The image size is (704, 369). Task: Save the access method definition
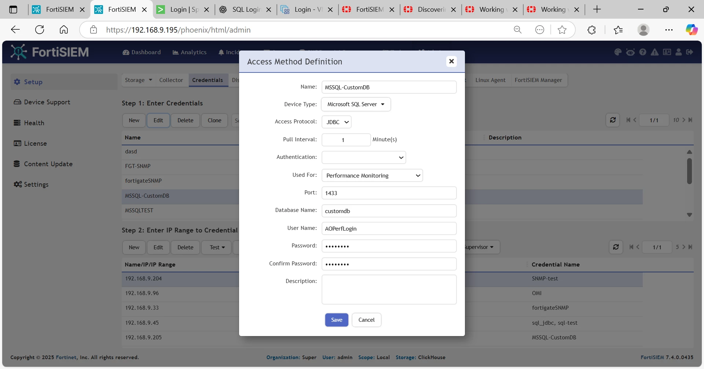click(x=337, y=320)
